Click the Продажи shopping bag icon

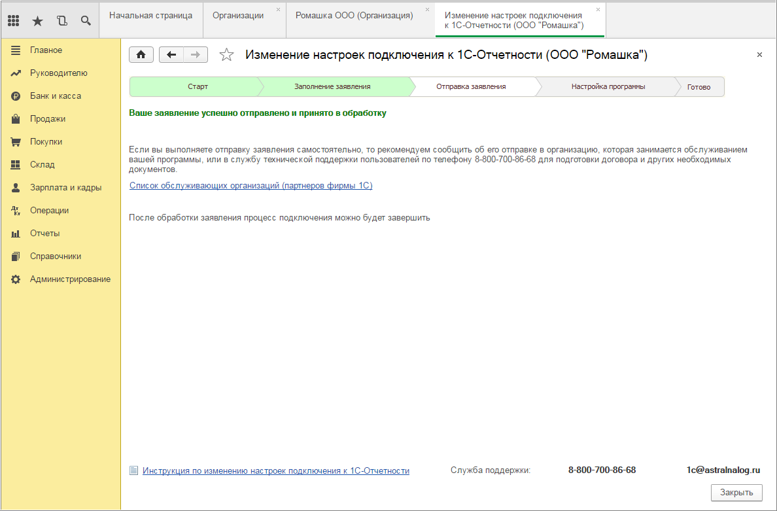(x=16, y=119)
